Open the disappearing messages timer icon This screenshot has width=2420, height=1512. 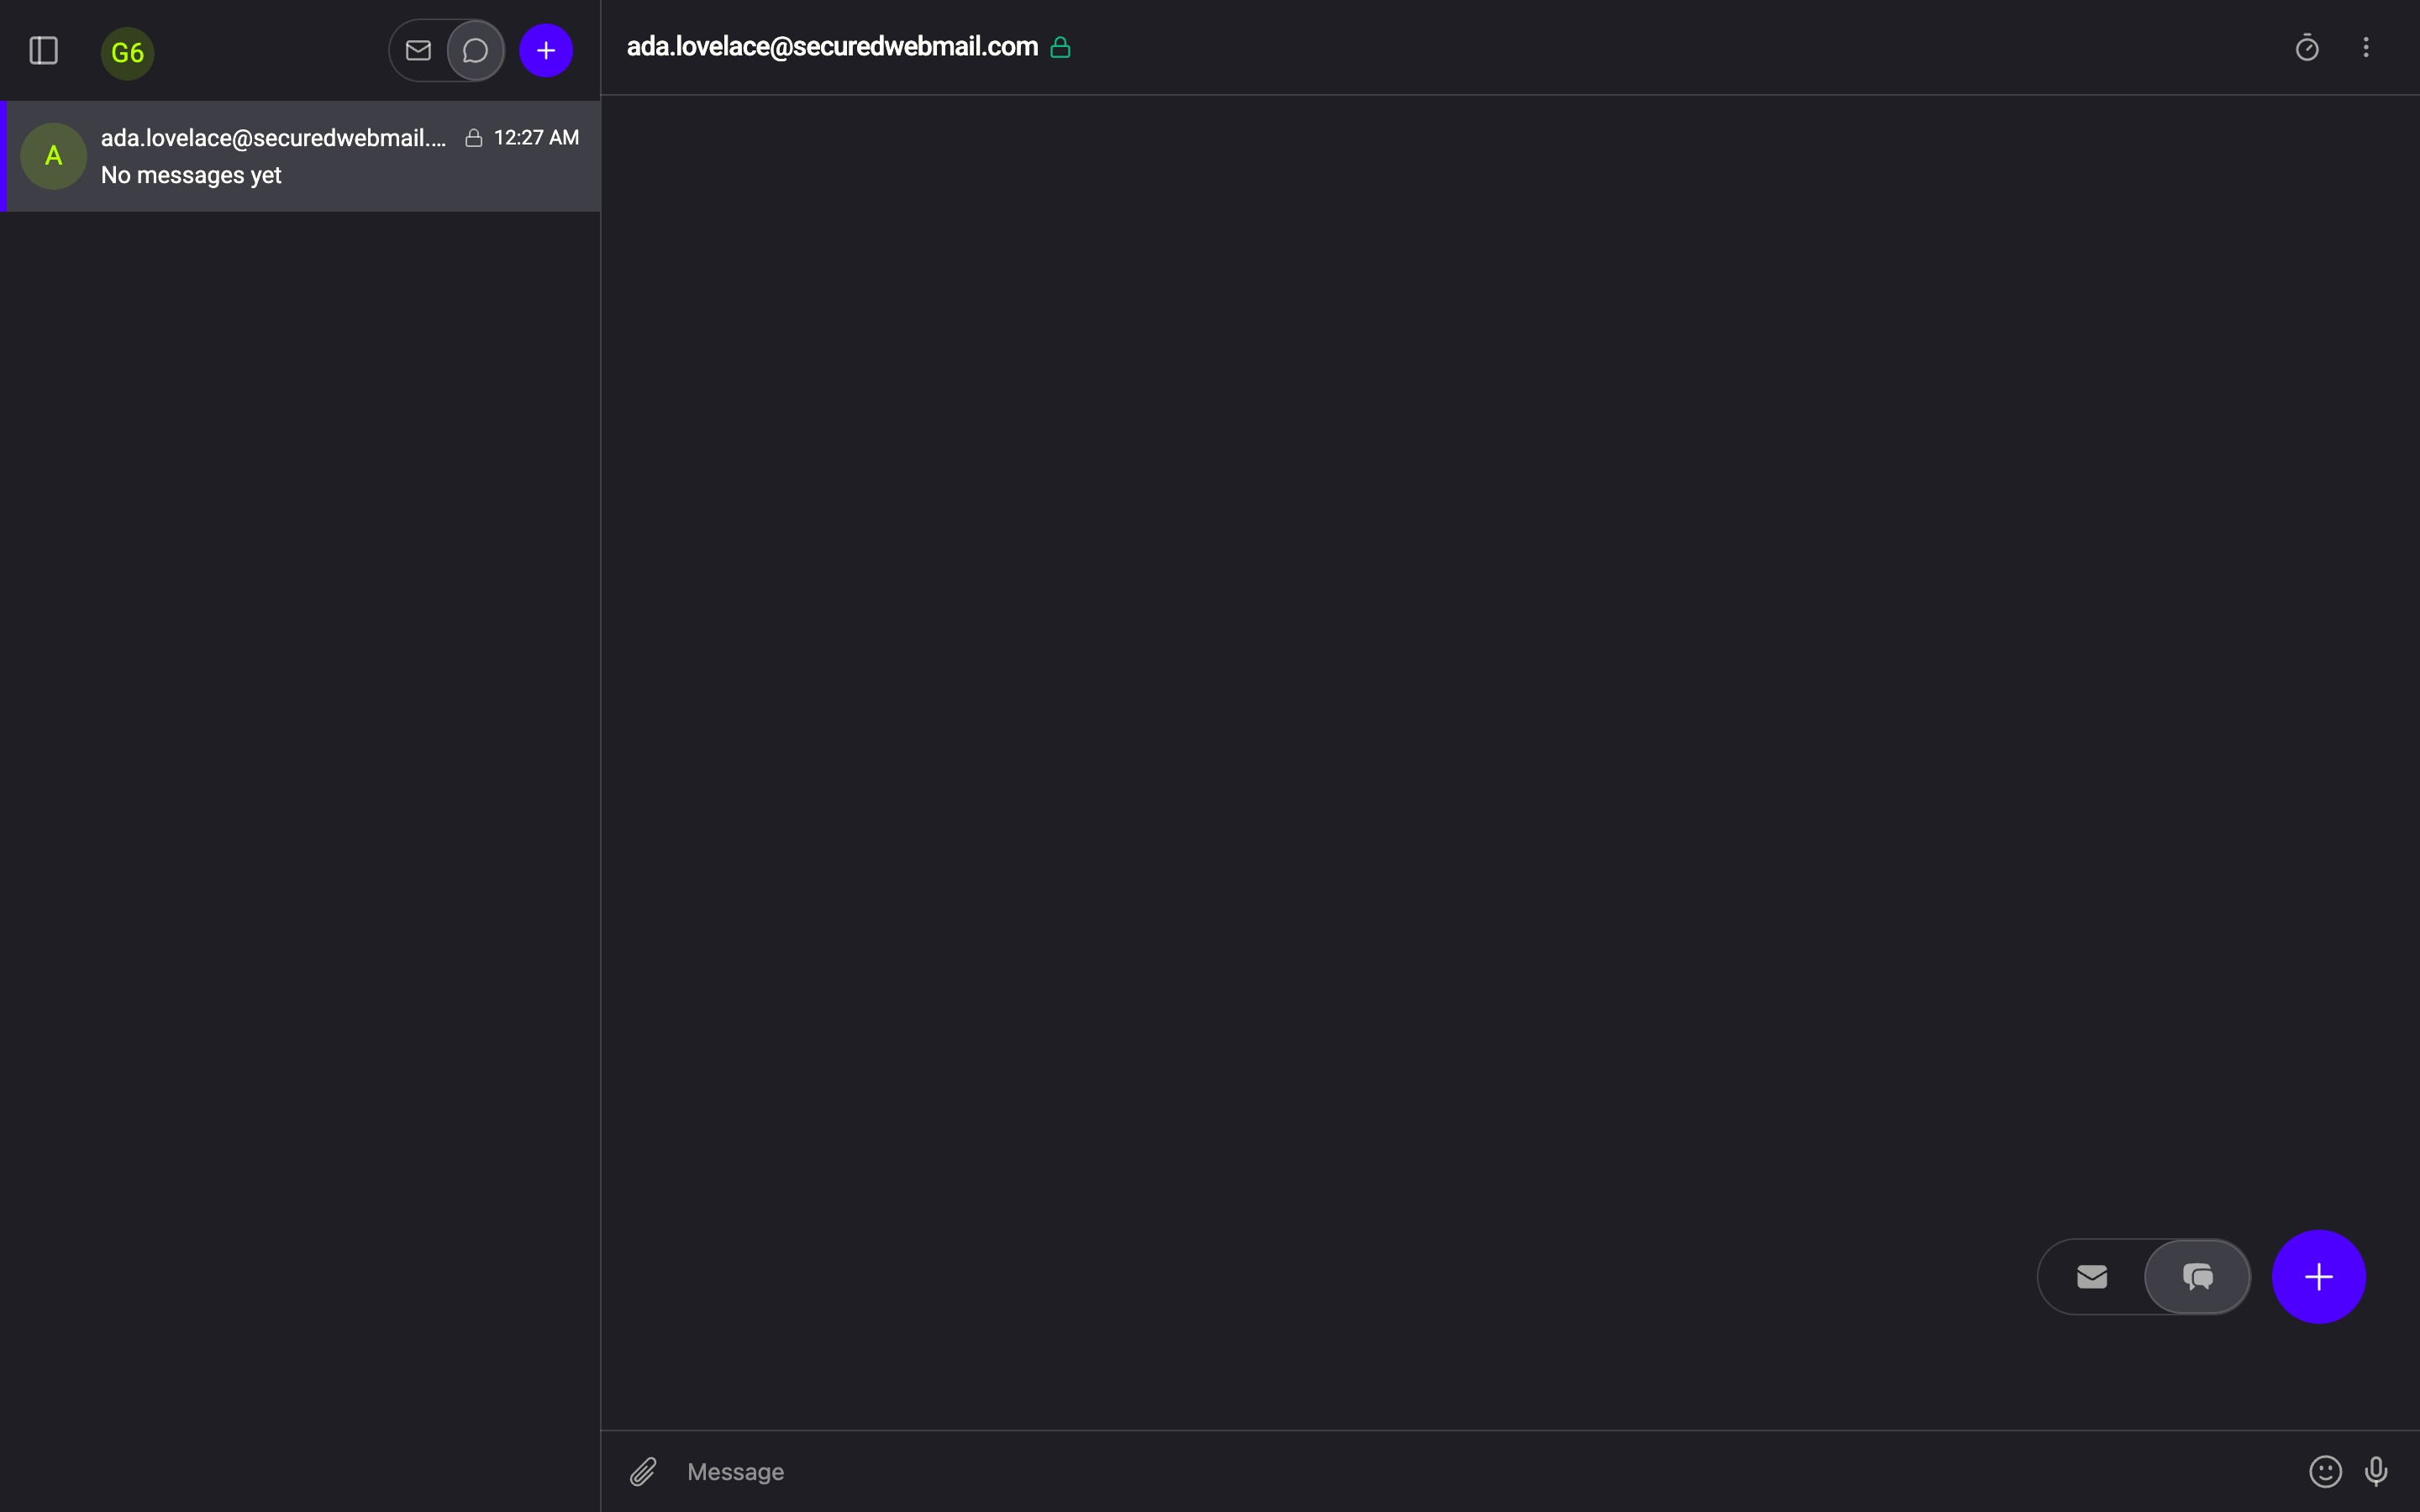[2307, 47]
